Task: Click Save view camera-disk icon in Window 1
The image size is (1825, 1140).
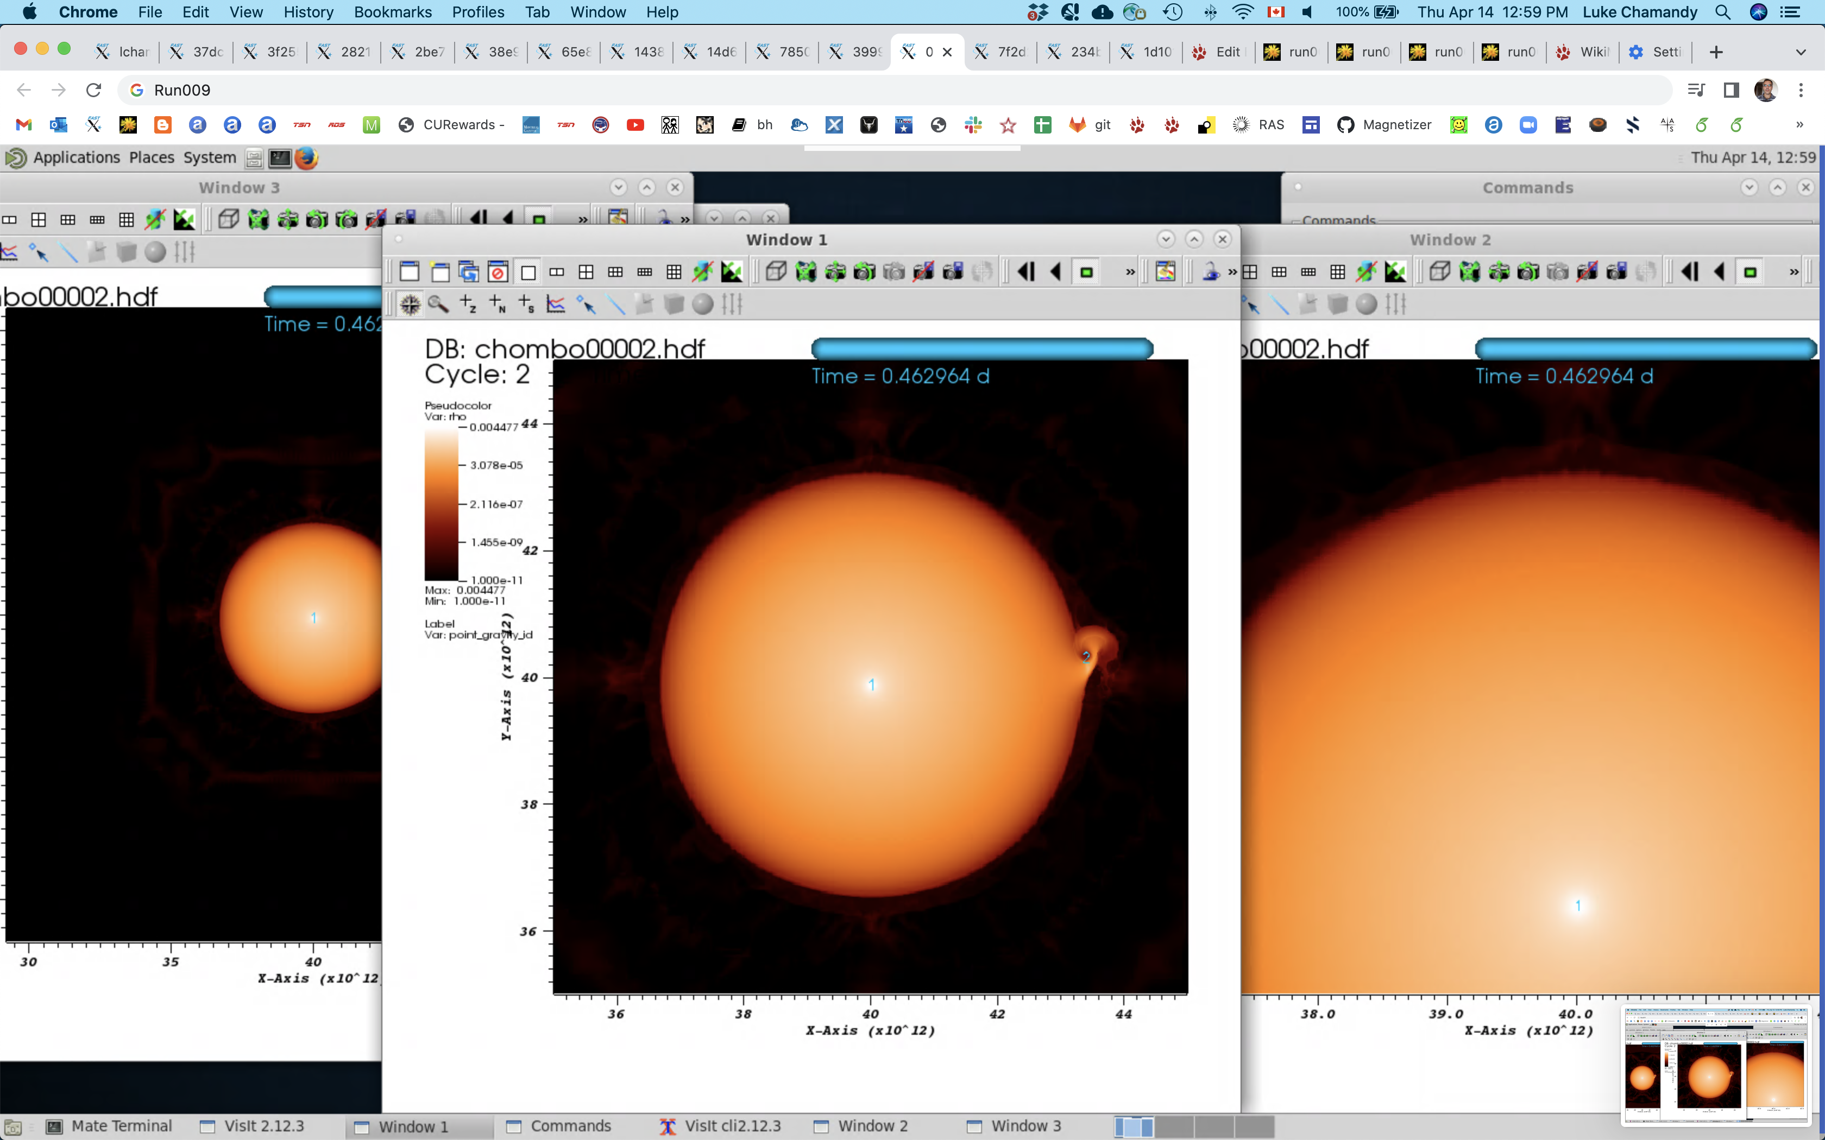Action: click(x=953, y=272)
